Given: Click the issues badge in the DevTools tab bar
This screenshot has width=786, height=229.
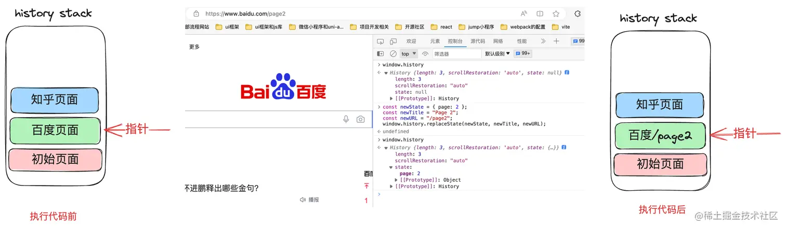Looking at the screenshot, I should point(578,41).
